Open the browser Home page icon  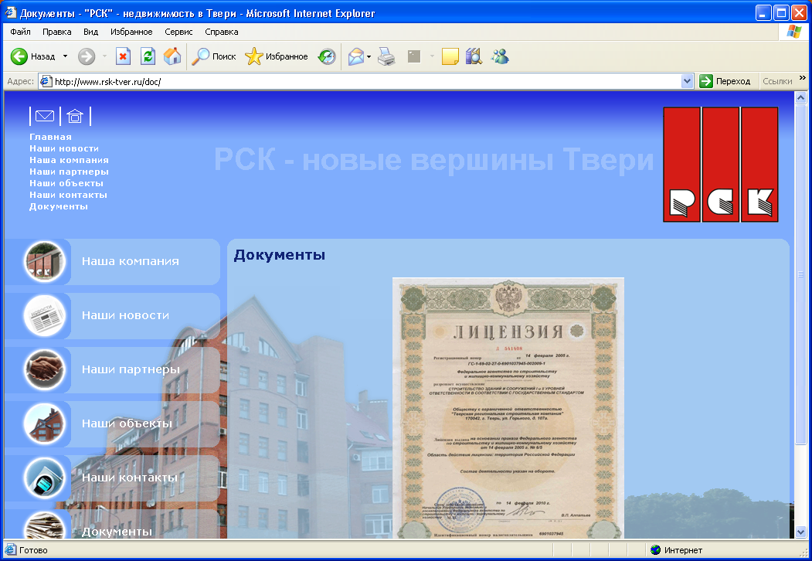click(172, 56)
